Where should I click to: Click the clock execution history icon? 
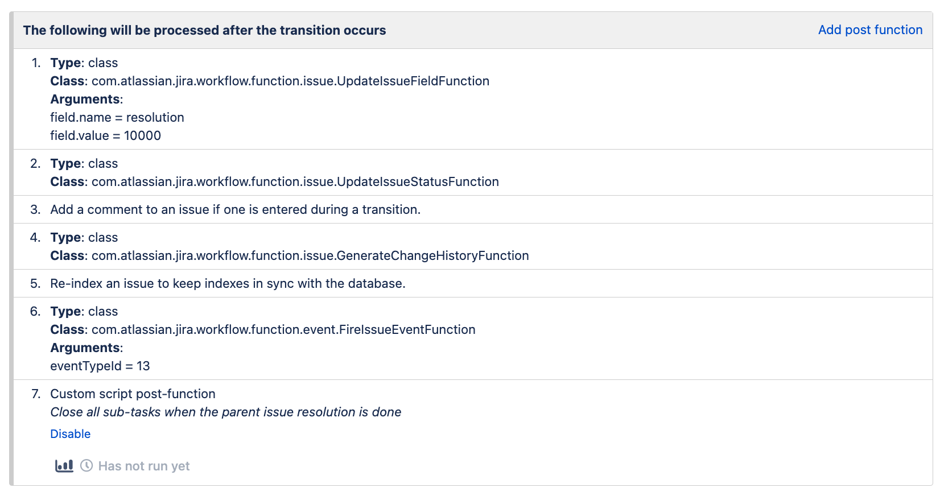coord(86,466)
